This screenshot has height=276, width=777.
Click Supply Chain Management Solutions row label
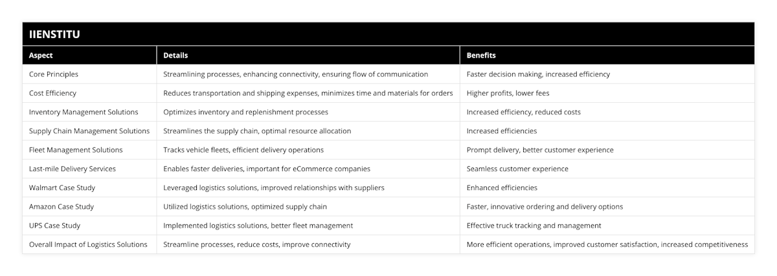89,131
